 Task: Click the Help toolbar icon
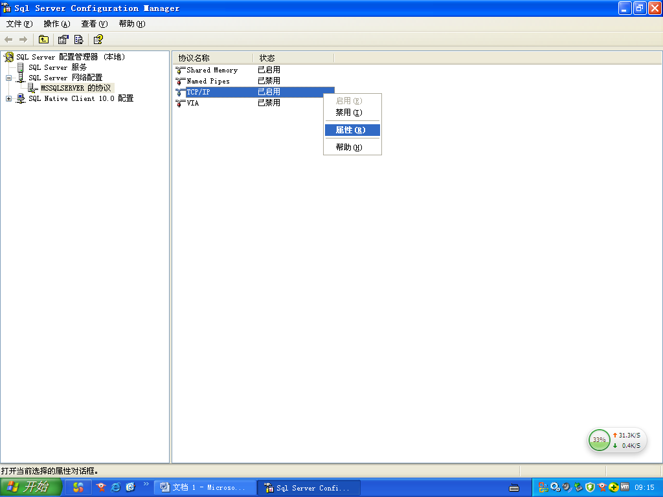tap(98, 39)
